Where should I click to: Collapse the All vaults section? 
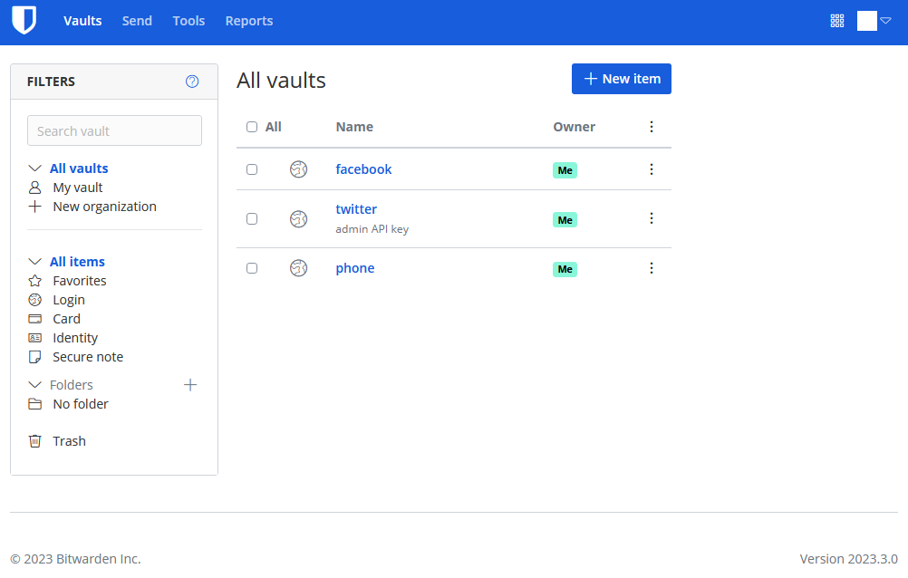tap(34, 168)
